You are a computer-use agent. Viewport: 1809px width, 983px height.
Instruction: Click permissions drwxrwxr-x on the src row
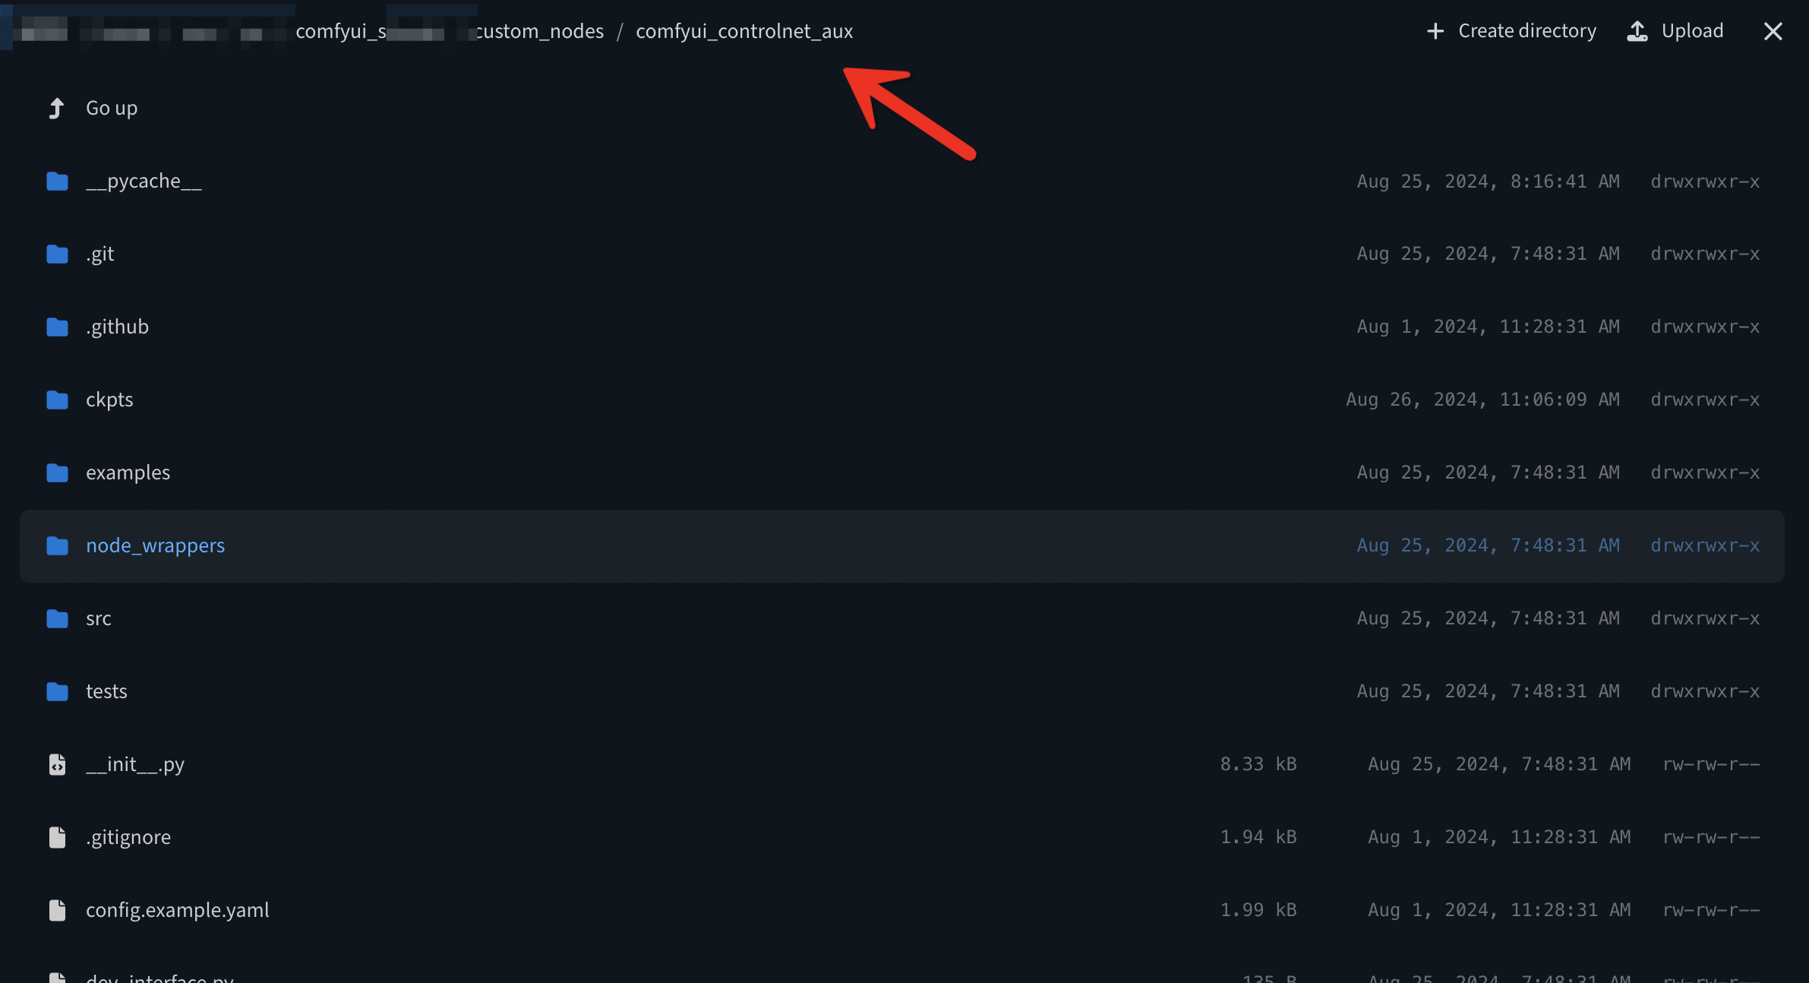[x=1705, y=618]
